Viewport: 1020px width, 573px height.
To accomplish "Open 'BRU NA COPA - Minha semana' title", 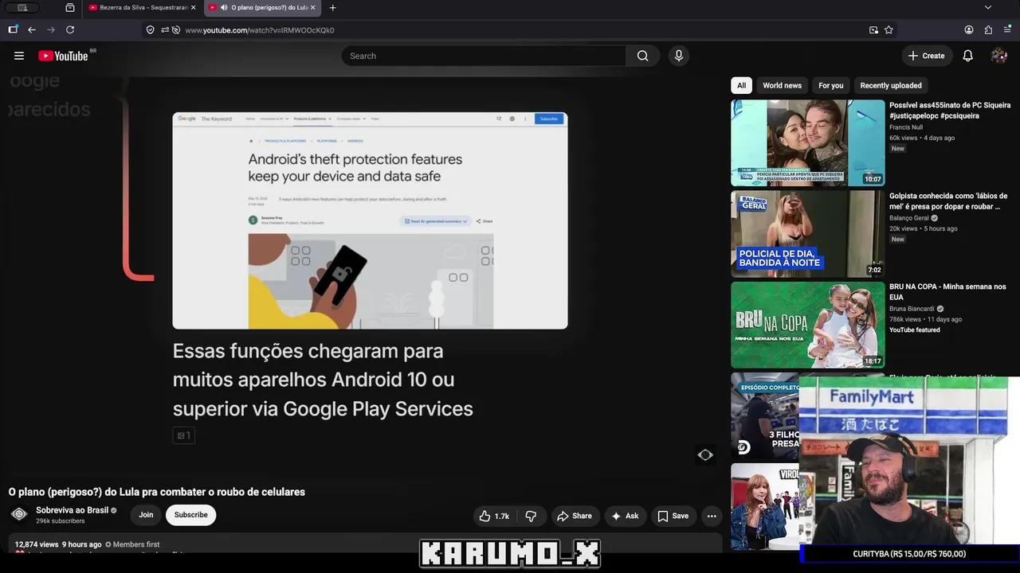I will pyautogui.click(x=947, y=292).
